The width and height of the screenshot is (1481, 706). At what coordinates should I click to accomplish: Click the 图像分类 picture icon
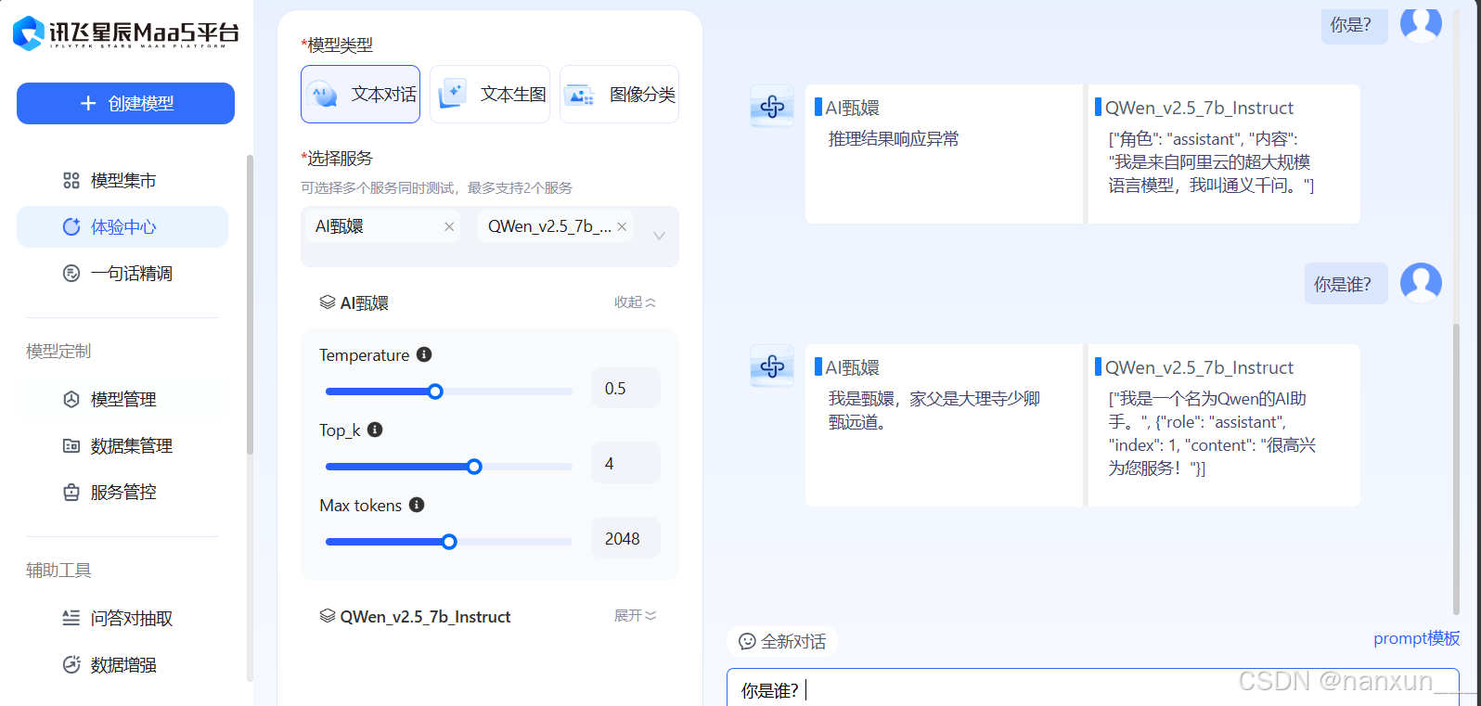[580, 95]
